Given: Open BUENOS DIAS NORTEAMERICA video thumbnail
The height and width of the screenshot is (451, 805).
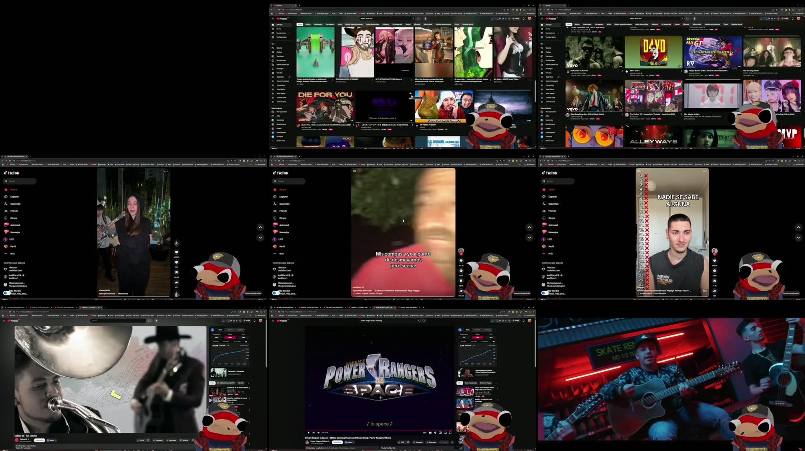Looking at the screenshot, I should click(x=443, y=107).
